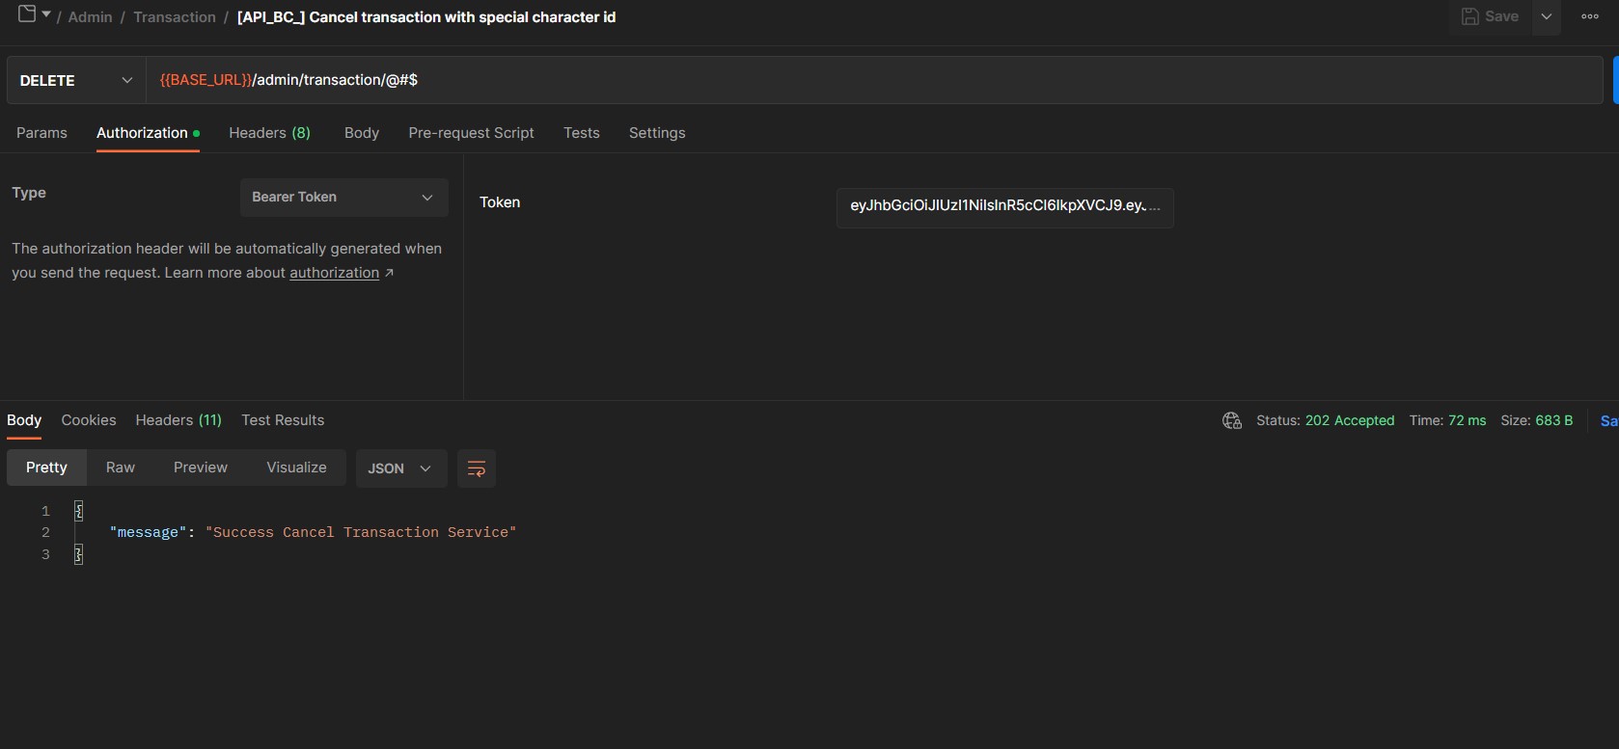The height and width of the screenshot is (749, 1619).
Task: Open the Test Results tab
Action: pyautogui.click(x=283, y=420)
